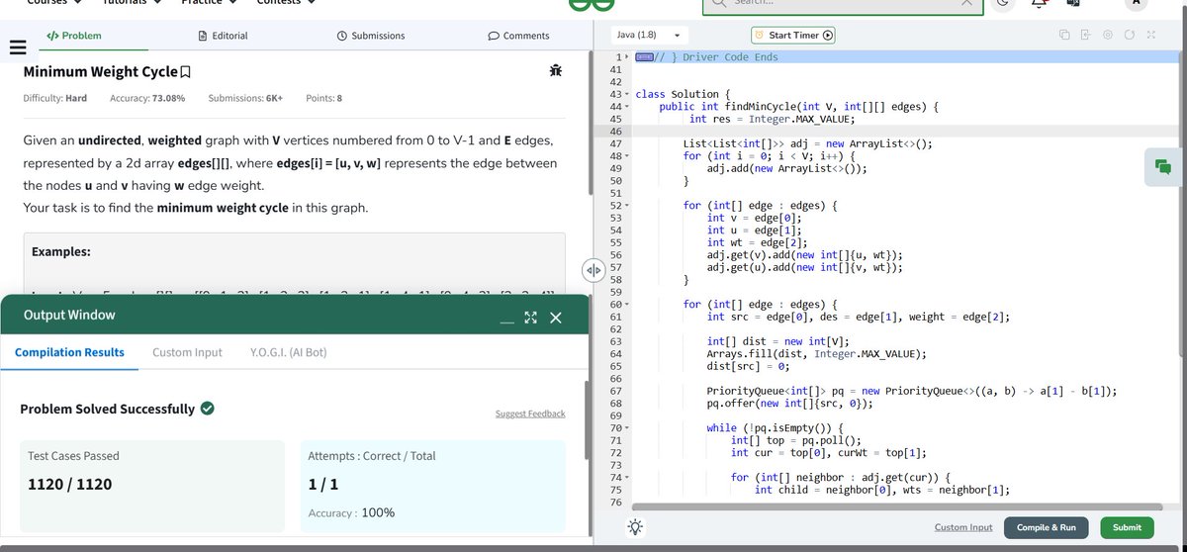Switch to the Problem tab
This screenshot has height=552, width=1187.
(74, 36)
